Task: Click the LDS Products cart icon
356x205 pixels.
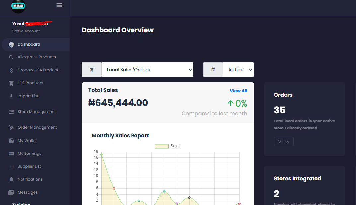Action: tap(11, 83)
